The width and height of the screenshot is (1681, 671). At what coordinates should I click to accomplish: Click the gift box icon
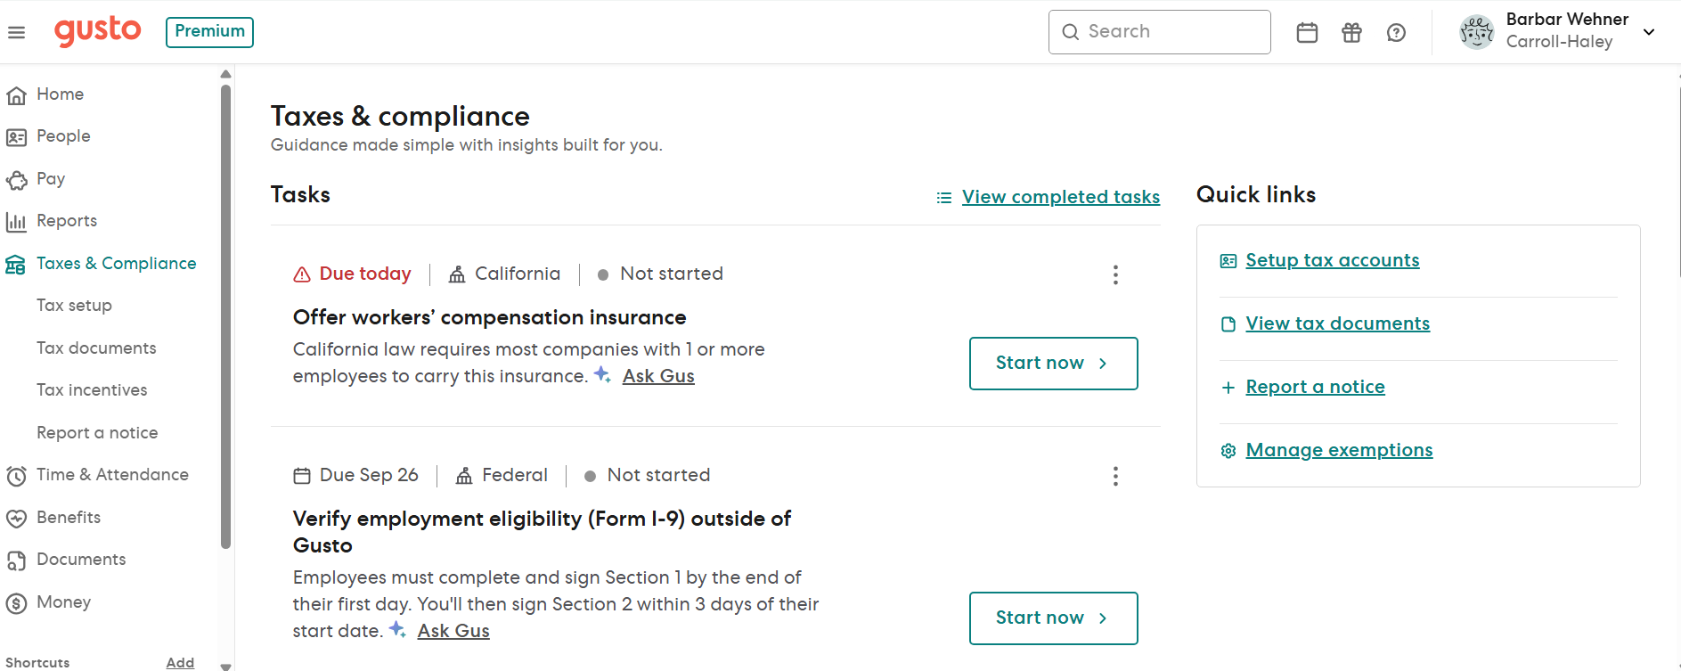click(x=1351, y=33)
